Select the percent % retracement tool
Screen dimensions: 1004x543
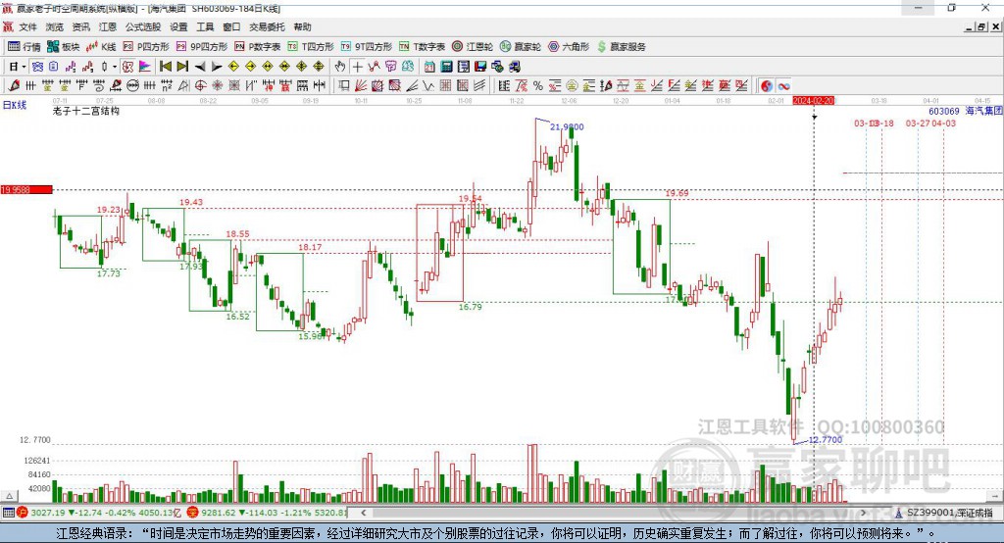[x=538, y=86]
